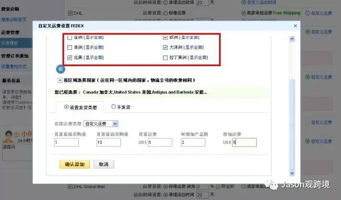The height and width of the screenshot is (200, 341).
Task: Check the 拉丁美洲 region checkbox
Action: coord(165,58)
